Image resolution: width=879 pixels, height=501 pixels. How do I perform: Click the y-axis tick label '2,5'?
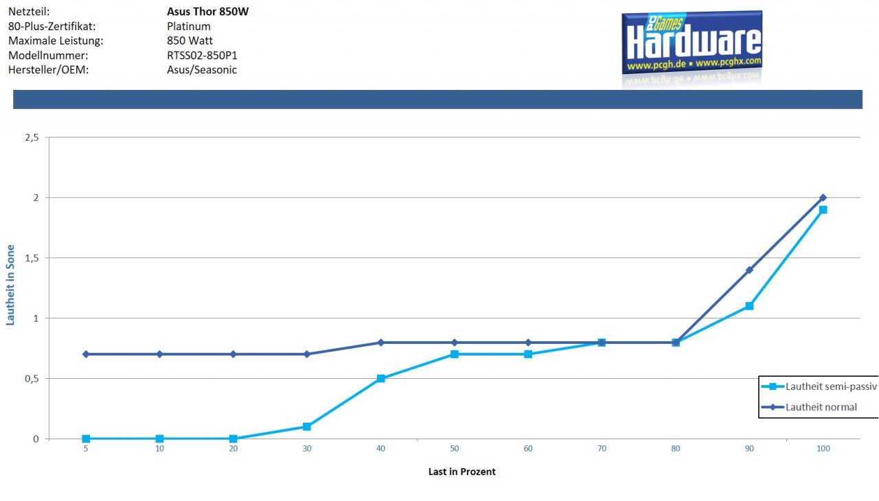[31, 137]
